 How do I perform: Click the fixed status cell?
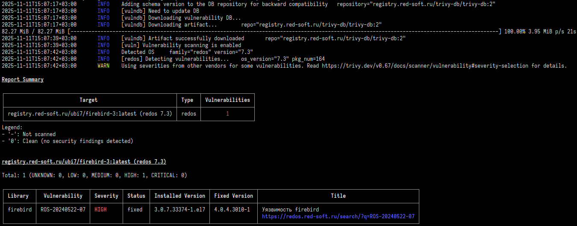click(x=136, y=210)
